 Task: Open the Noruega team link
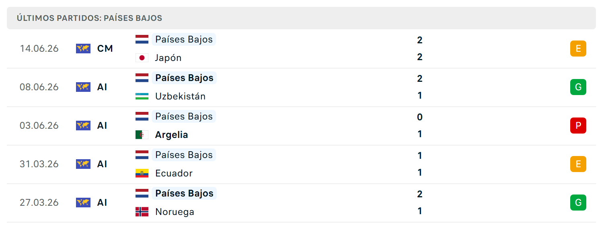tap(175, 212)
